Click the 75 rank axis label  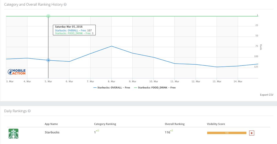pyautogui.click(x=257, y=46)
